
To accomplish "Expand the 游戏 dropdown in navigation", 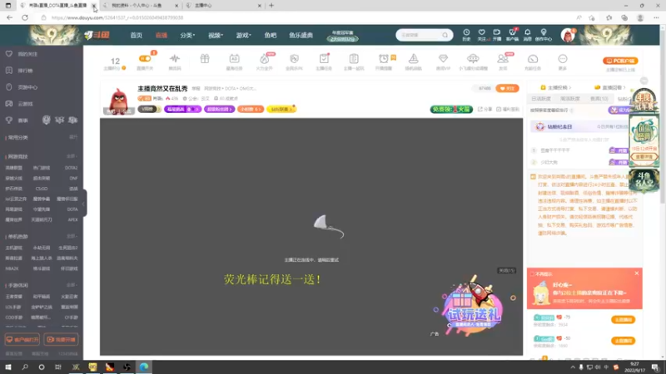I will pyautogui.click(x=243, y=35).
